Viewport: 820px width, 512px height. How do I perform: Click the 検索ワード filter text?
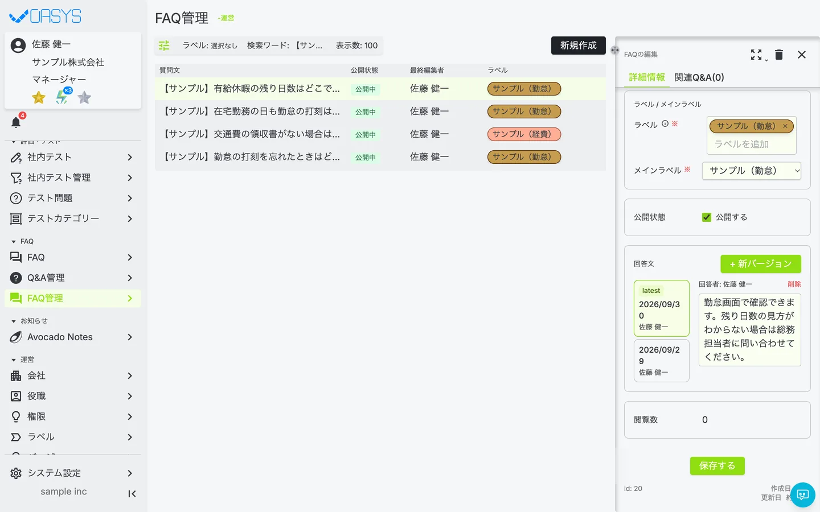pyautogui.click(x=285, y=46)
